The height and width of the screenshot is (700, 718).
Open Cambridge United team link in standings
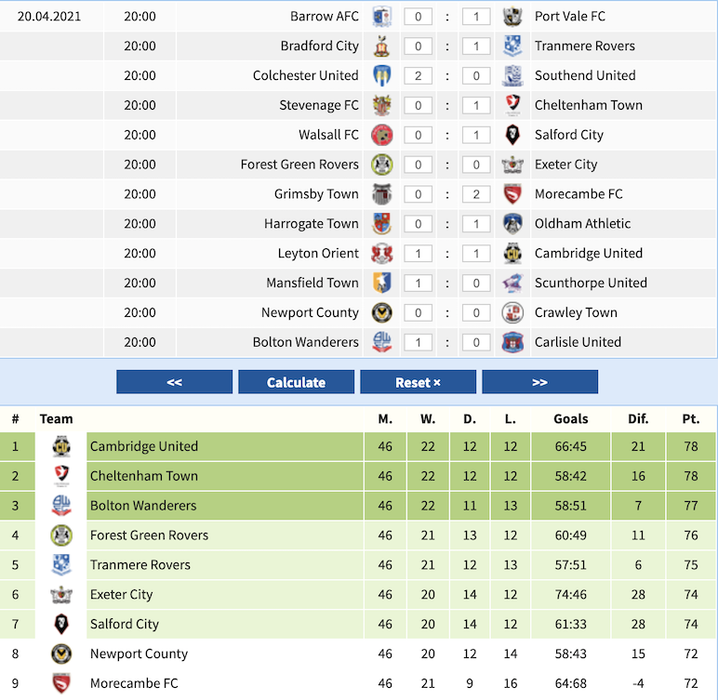point(144,446)
